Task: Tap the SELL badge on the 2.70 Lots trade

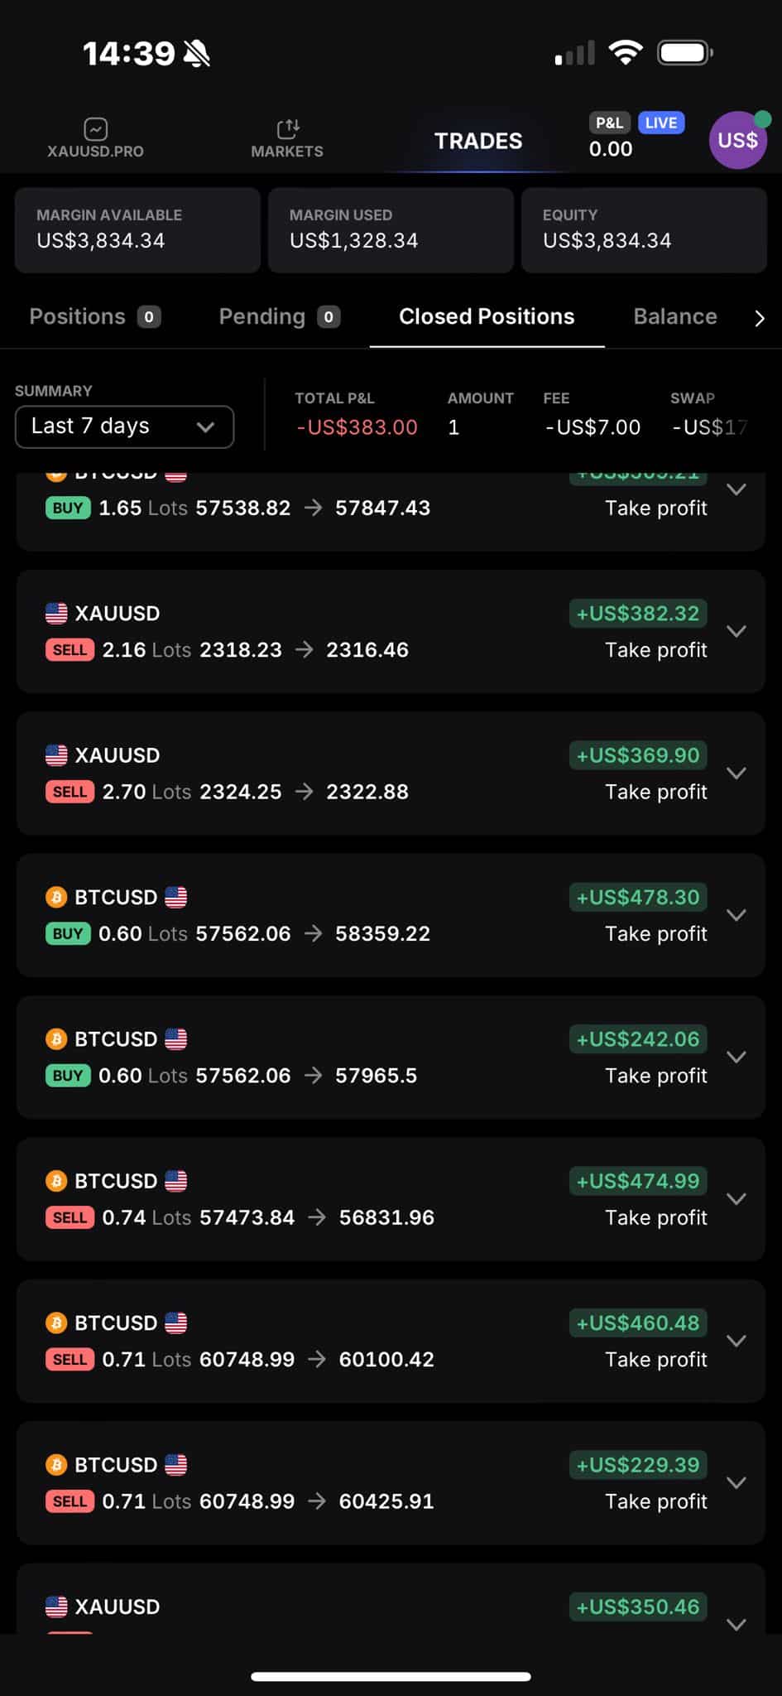Action: coord(70,792)
